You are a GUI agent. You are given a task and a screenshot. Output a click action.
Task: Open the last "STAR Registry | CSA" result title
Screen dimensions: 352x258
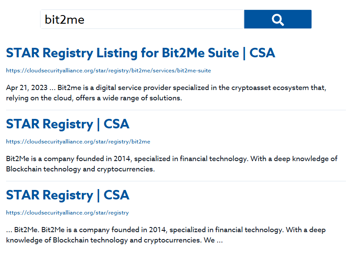click(x=68, y=195)
